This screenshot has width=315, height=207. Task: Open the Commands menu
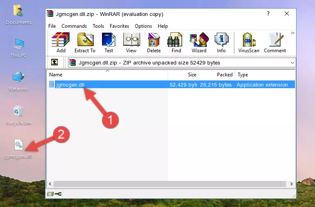tap(74, 26)
